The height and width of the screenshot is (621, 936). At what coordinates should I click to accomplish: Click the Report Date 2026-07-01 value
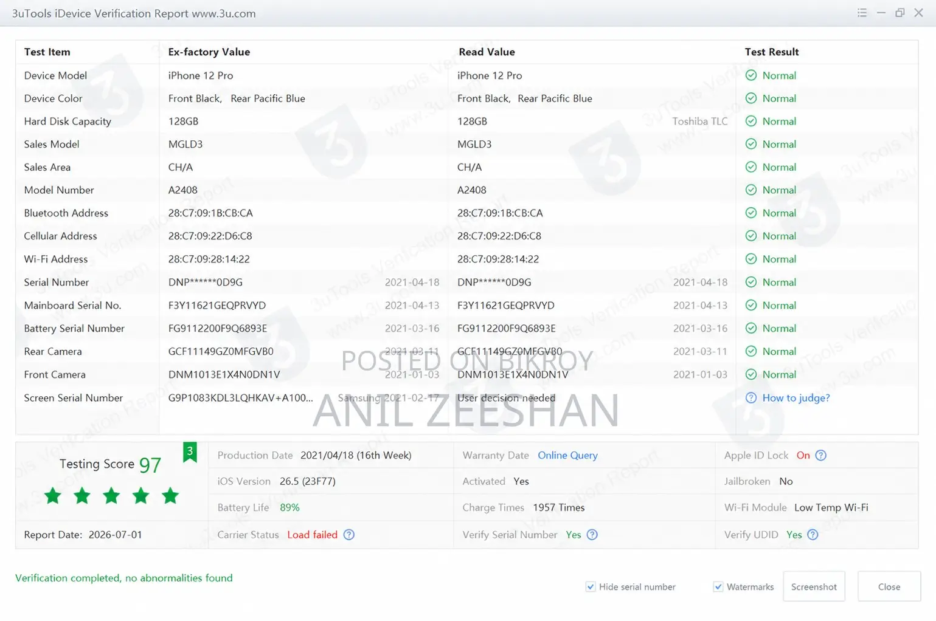115,535
